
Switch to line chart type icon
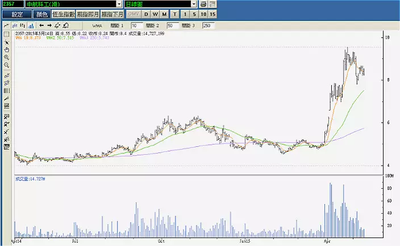[x=6, y=26]
